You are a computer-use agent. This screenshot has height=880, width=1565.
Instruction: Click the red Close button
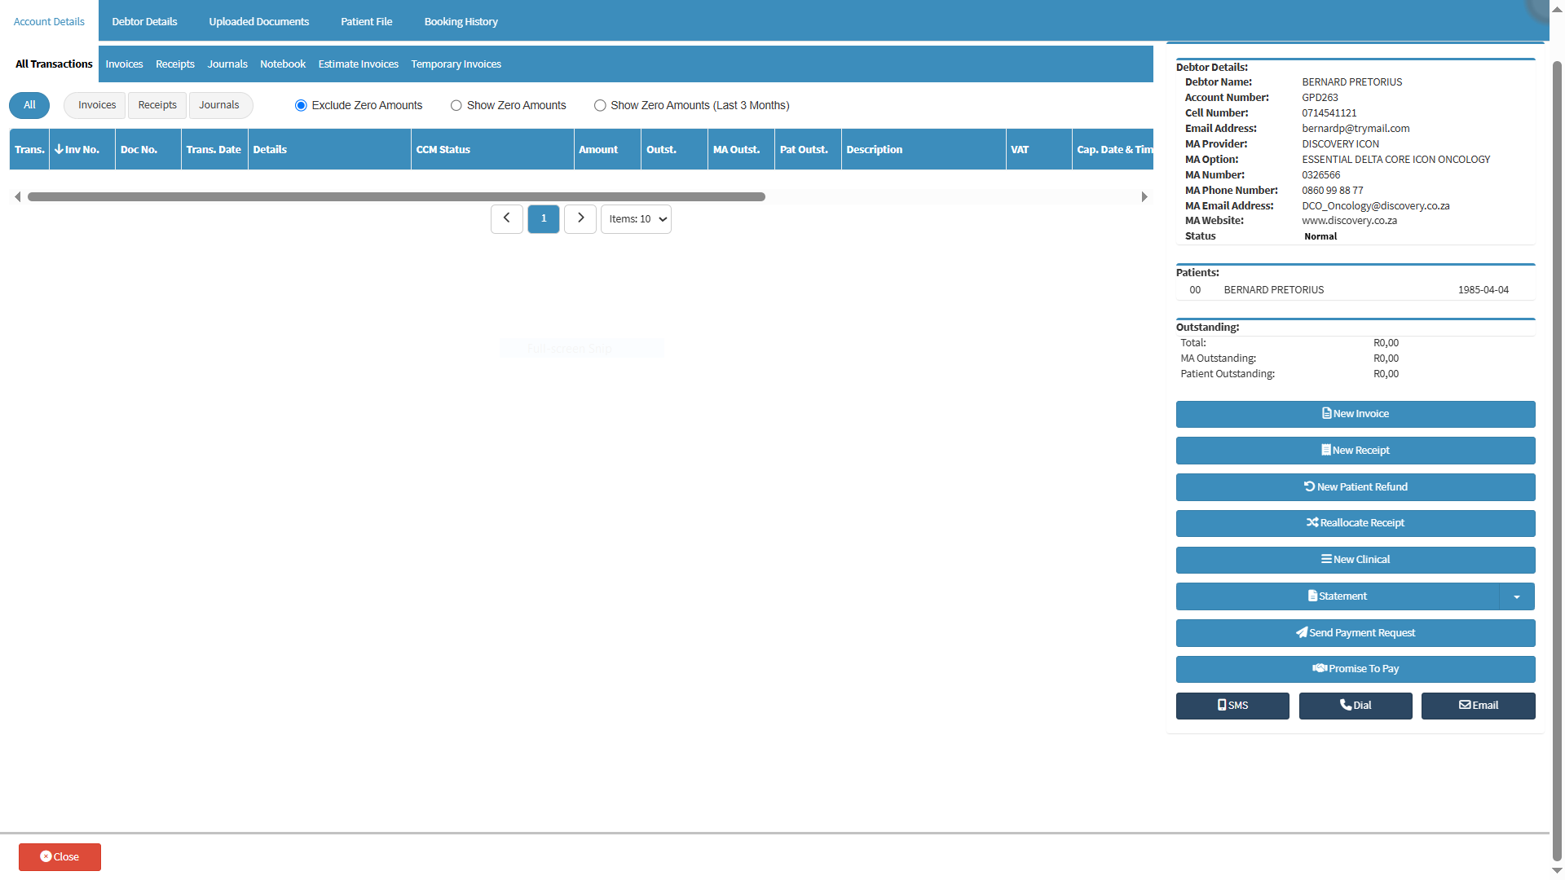click(x=60, y=857)
